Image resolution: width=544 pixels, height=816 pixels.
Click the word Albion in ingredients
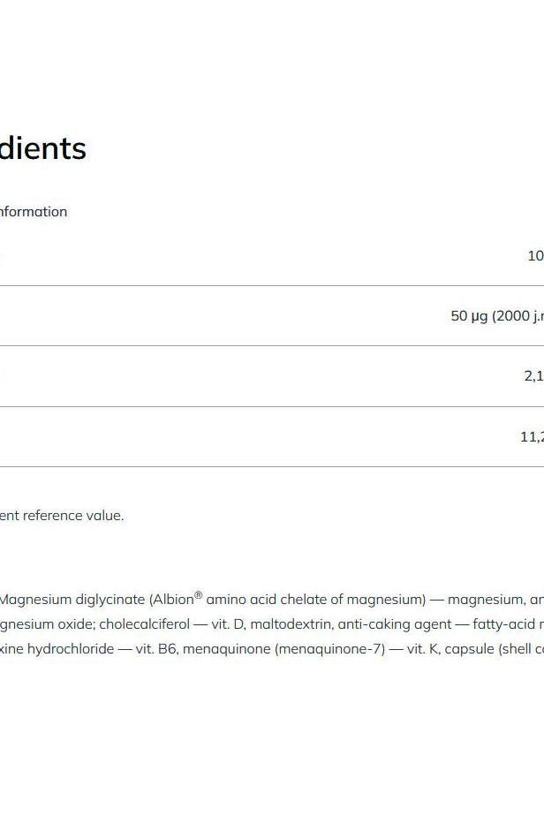pyautogui.click(x=173, y=600)
